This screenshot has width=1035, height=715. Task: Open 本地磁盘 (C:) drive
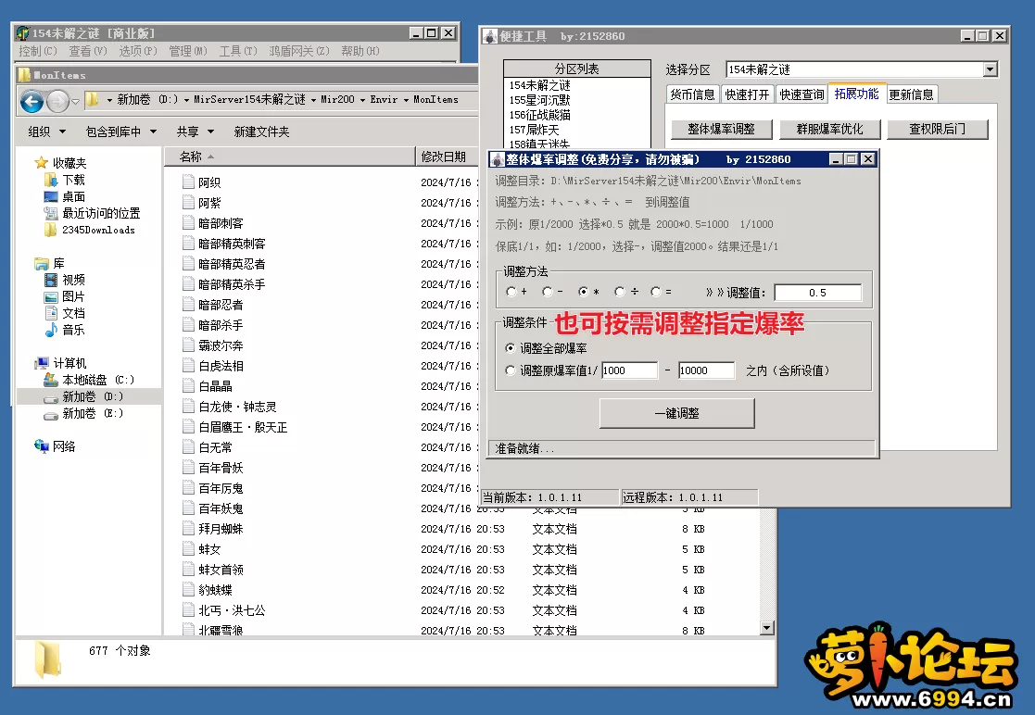97,380
